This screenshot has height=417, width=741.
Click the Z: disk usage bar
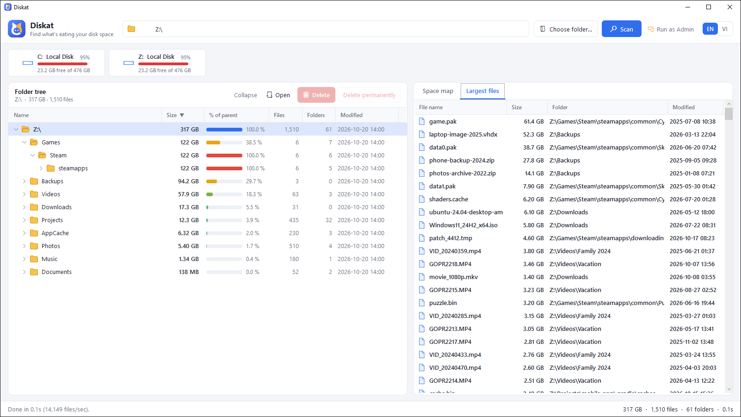[164, 64]
